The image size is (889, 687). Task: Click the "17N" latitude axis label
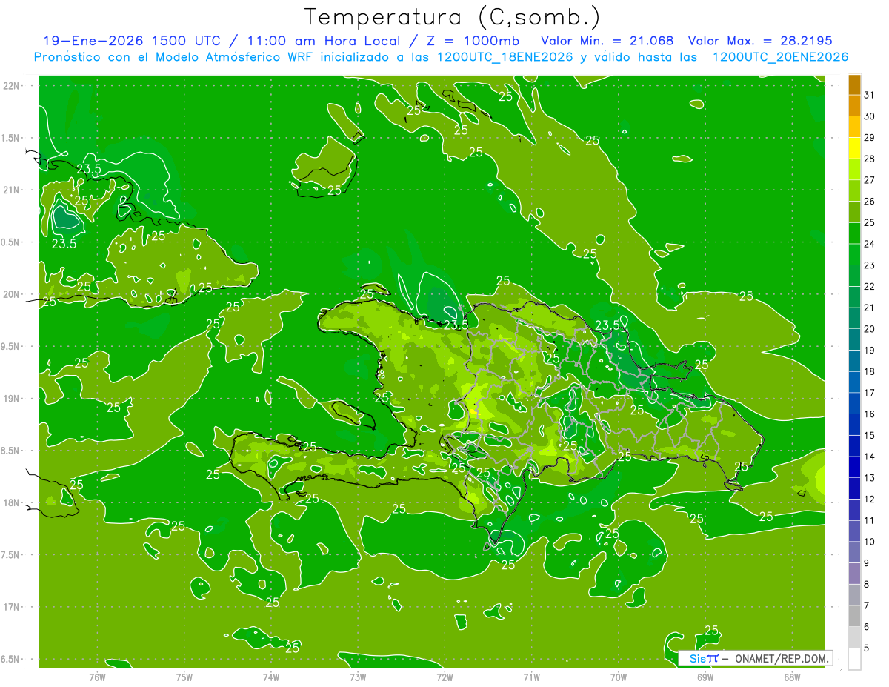[10, 607]
